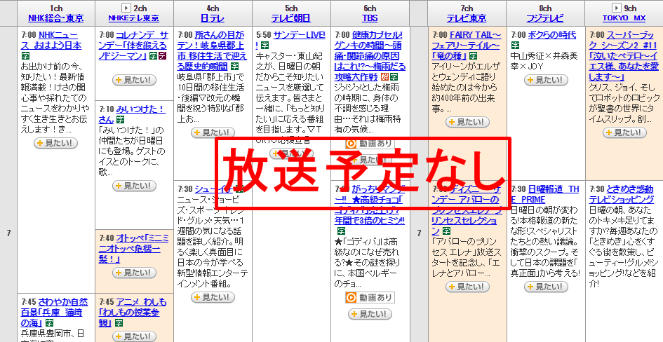Click 見たい! button under アバローのプリンセス エレナ description
This screenshot has width=663, height=342.
tap(467, 287)
